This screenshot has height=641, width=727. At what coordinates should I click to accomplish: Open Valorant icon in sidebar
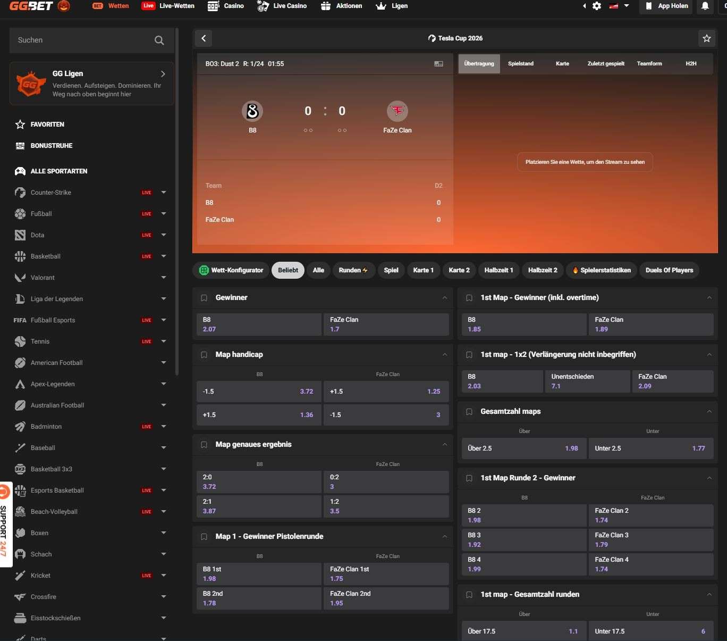[20, 278]
